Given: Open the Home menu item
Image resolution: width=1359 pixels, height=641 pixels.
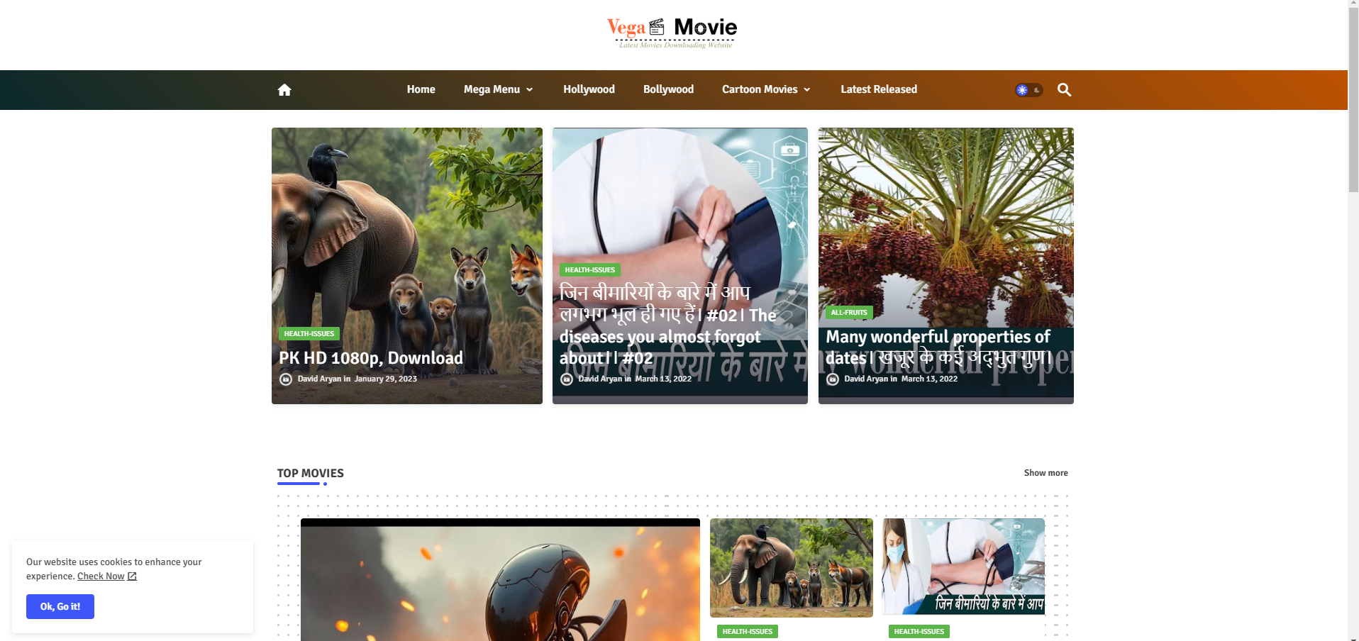Looking at the screenshot, I should point(421,89).
